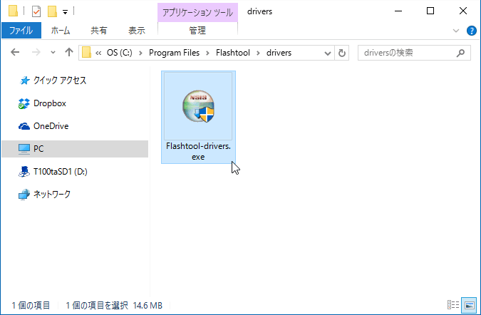Switch to details view in status bar
The image size is (481, 315).
pos(453,305)
